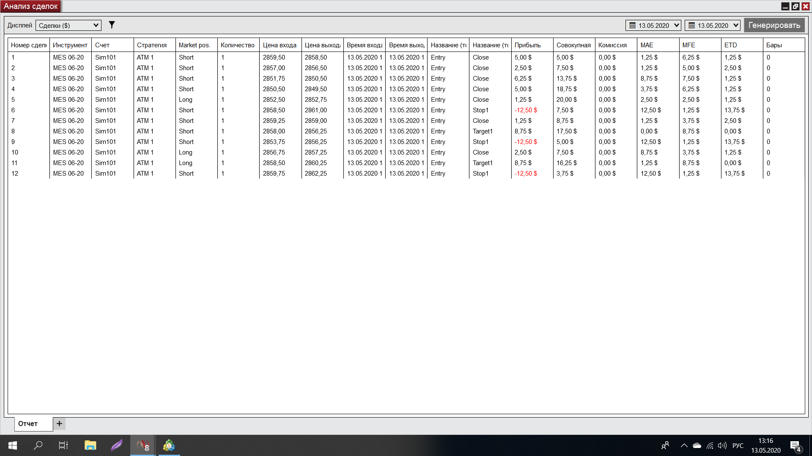
Task: Open Windows Start menu
Action: (x=13, y=445)
